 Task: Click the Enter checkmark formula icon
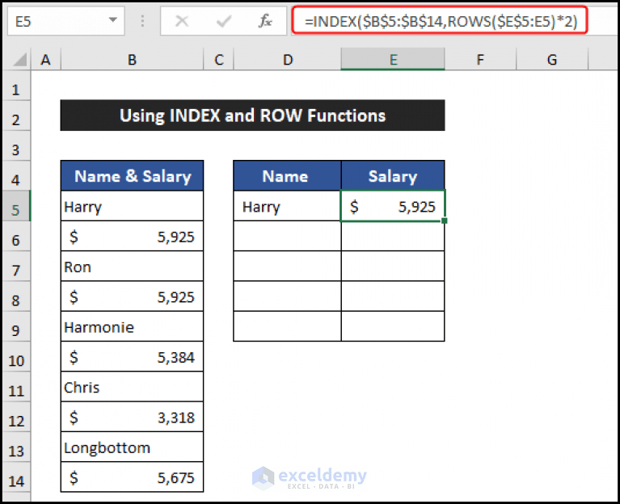coord(223,21)
